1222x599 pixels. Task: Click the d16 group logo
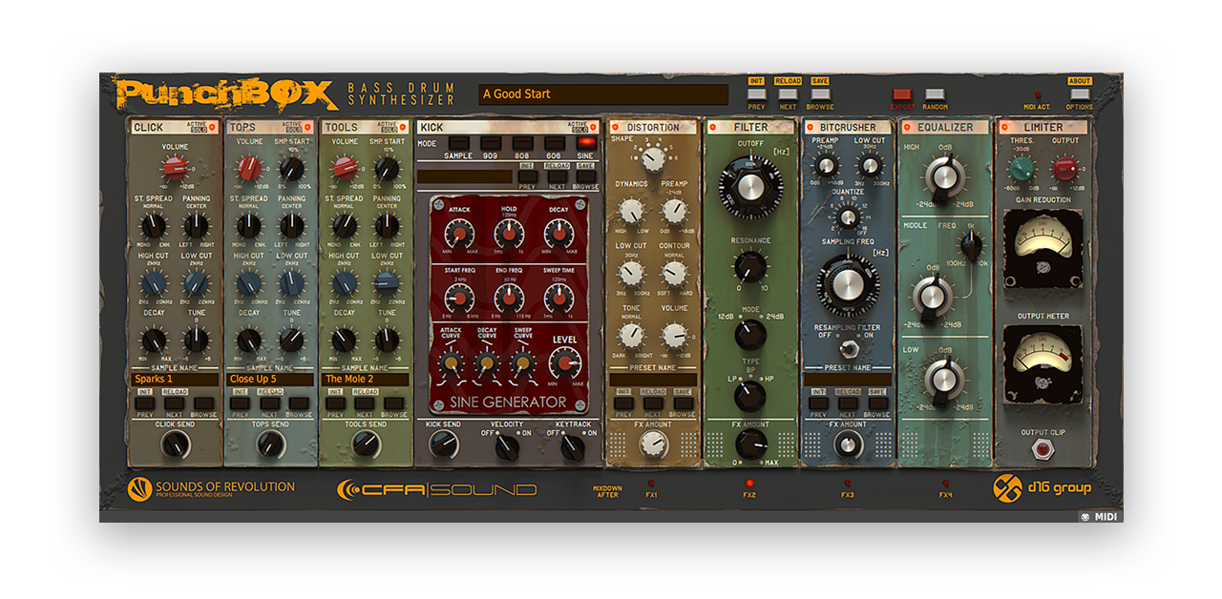(x=1042, y=487)
